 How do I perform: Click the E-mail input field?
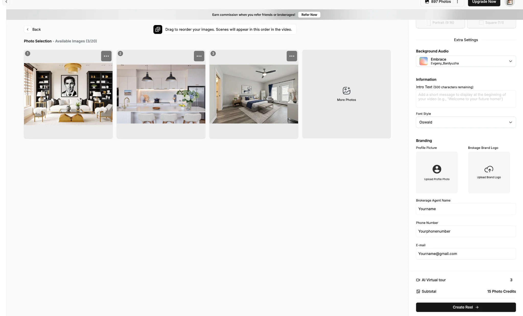pos(466,254)
